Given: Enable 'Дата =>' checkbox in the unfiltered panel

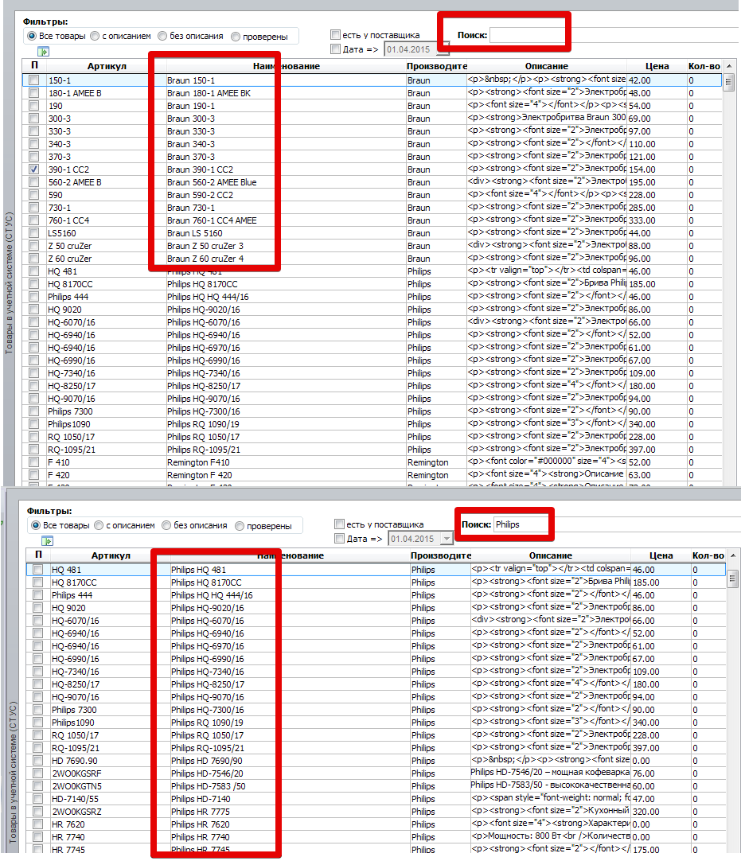Looking at the screenshot, I should pyautogui.click(x=335, y=49).
